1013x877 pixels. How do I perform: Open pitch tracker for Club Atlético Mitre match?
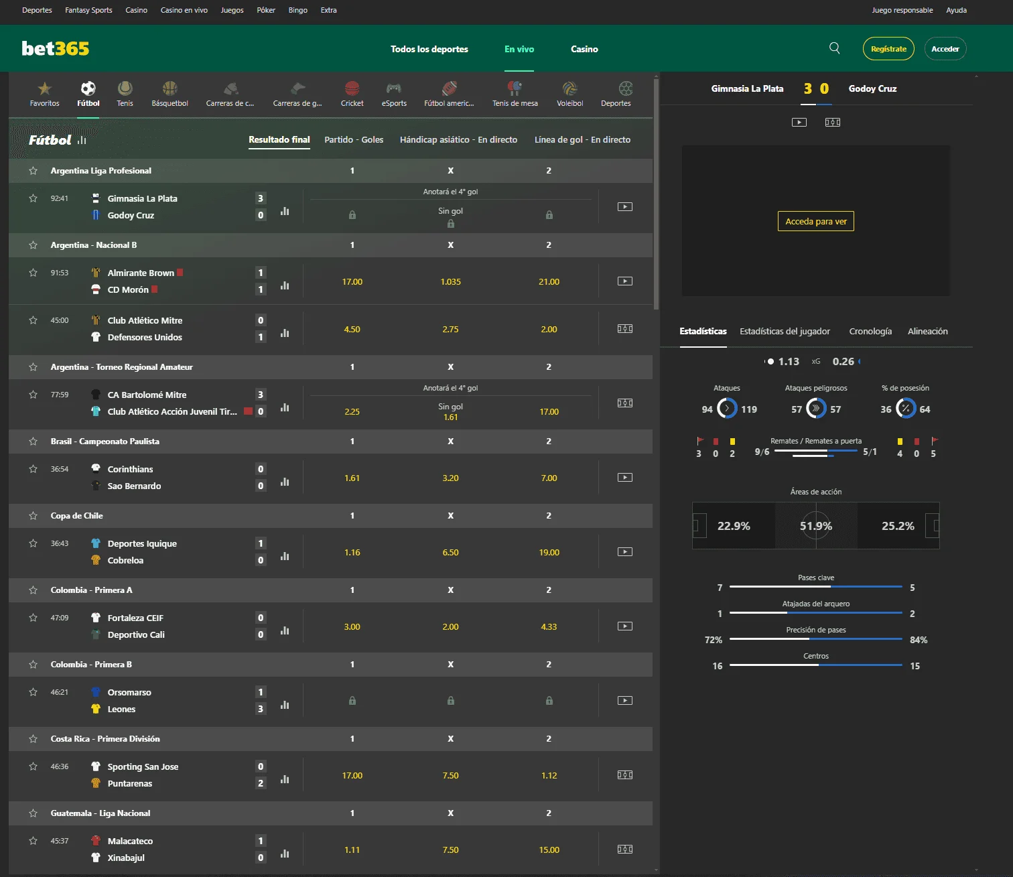point(624,329)
